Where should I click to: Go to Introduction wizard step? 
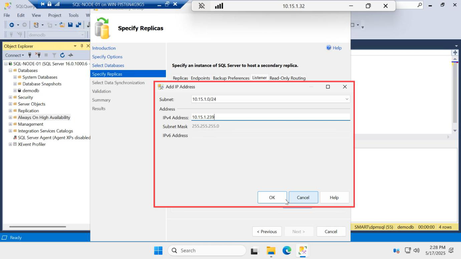[104, 48]
